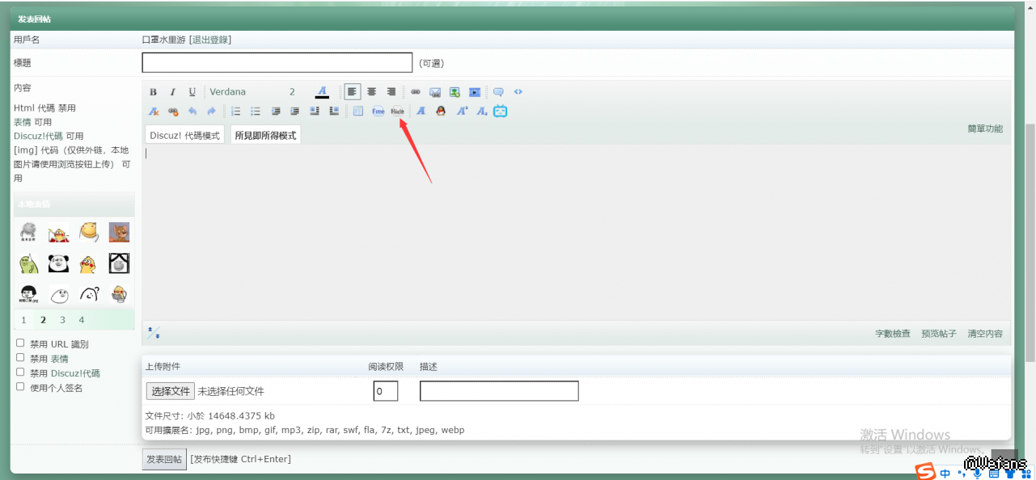Click the 描述 description input field
This screenshot has width=1036, height=480.
pos(499,391)
